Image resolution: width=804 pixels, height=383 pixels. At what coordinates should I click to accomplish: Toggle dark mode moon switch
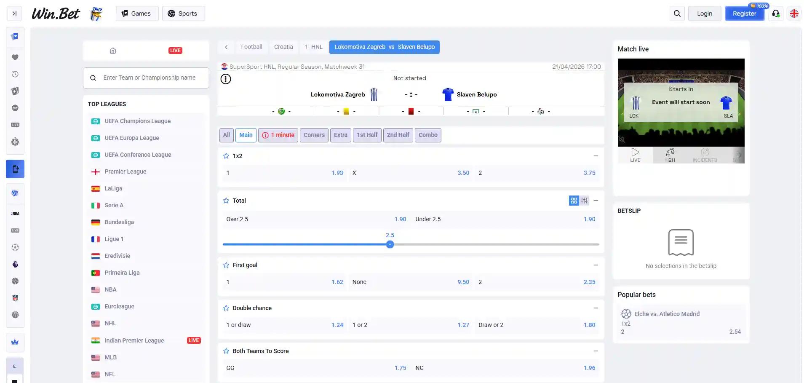pos(15,366)
